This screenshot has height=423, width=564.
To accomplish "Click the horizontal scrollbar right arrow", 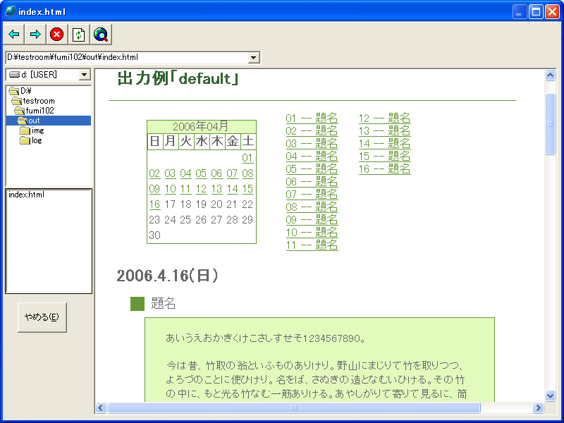I will 538,408.
